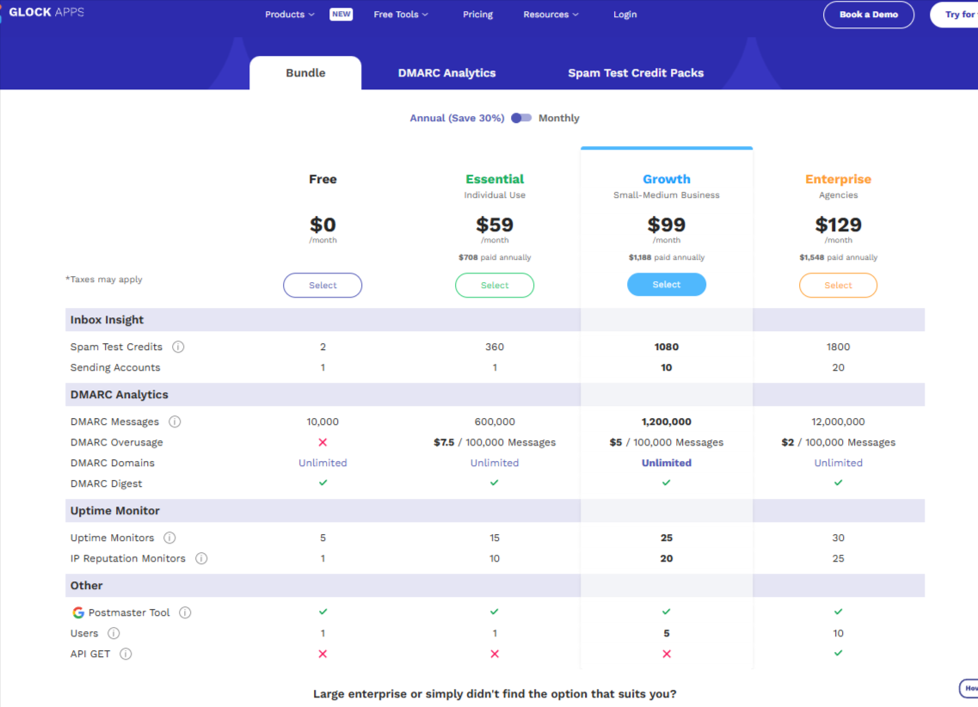
Task: Click the Google logo beside Postmaster Tool
Action: pos(78,612)
